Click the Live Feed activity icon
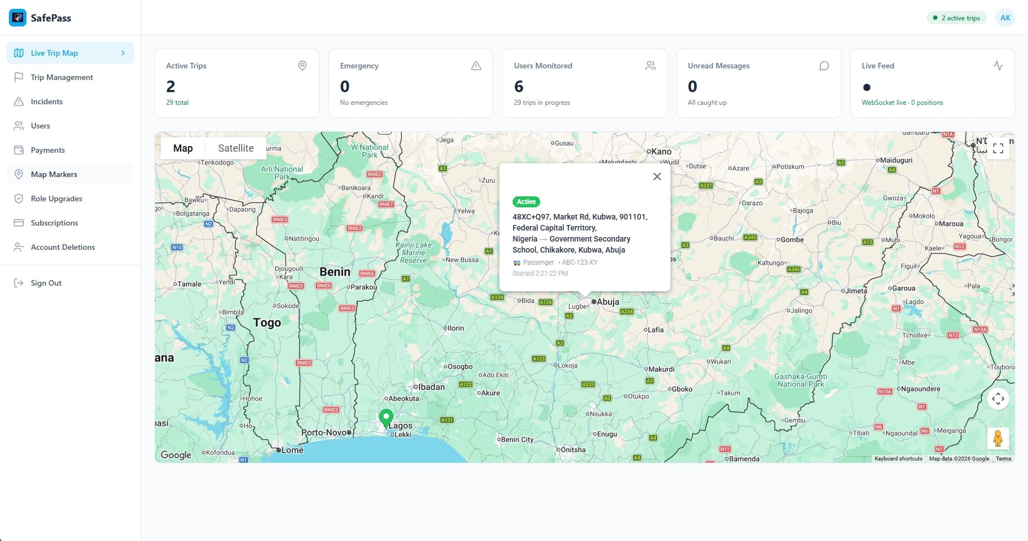Image resolution: width=1028 pixels, height=541 pixels. pyautogui.click(x=998, y=66)
